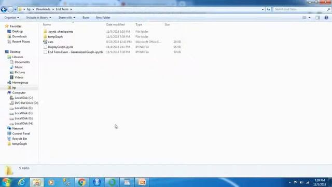Viewport: 332px width, 187px height.
Task: Click the Windows Start button
Action: click(7, 182)
